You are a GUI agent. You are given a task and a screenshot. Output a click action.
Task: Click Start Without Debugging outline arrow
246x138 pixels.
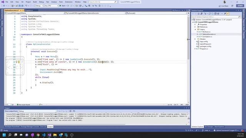click(68, 6)
